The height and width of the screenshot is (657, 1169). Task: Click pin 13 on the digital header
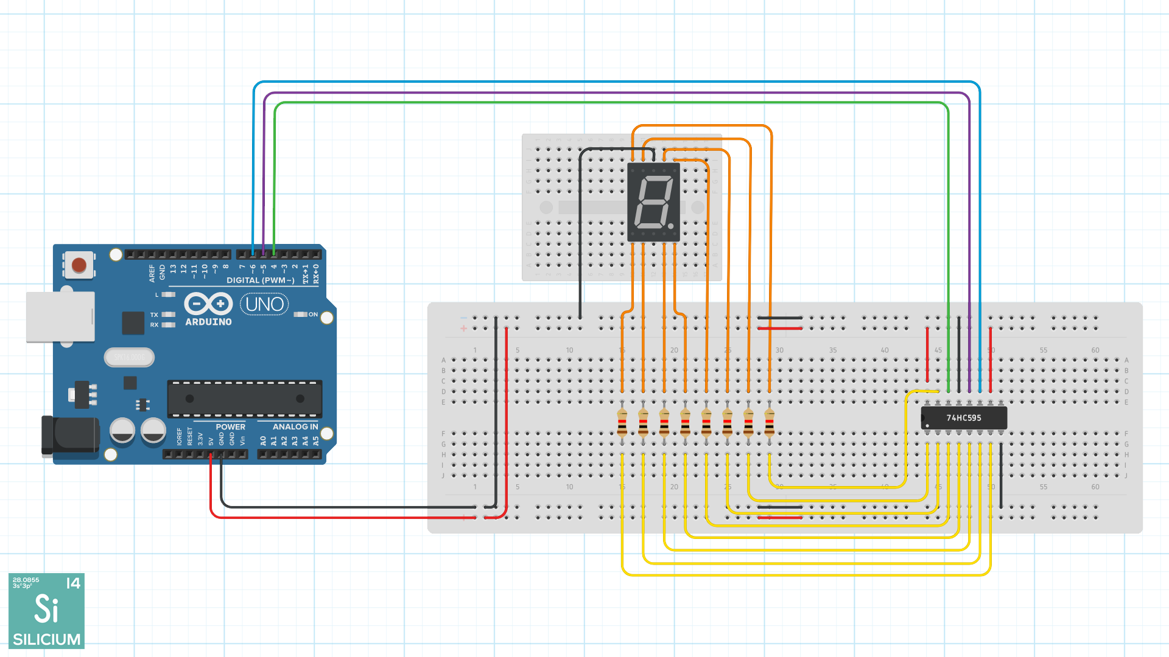173,254
